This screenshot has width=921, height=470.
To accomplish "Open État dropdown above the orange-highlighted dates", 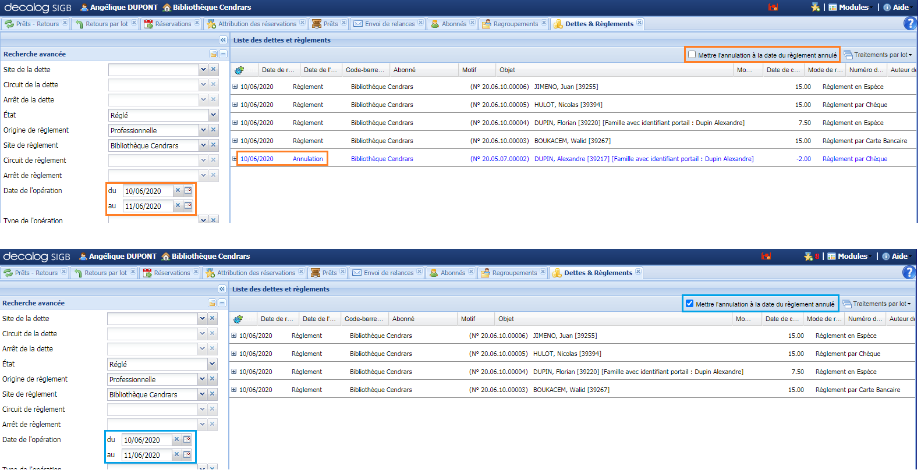I will point(213,115).
